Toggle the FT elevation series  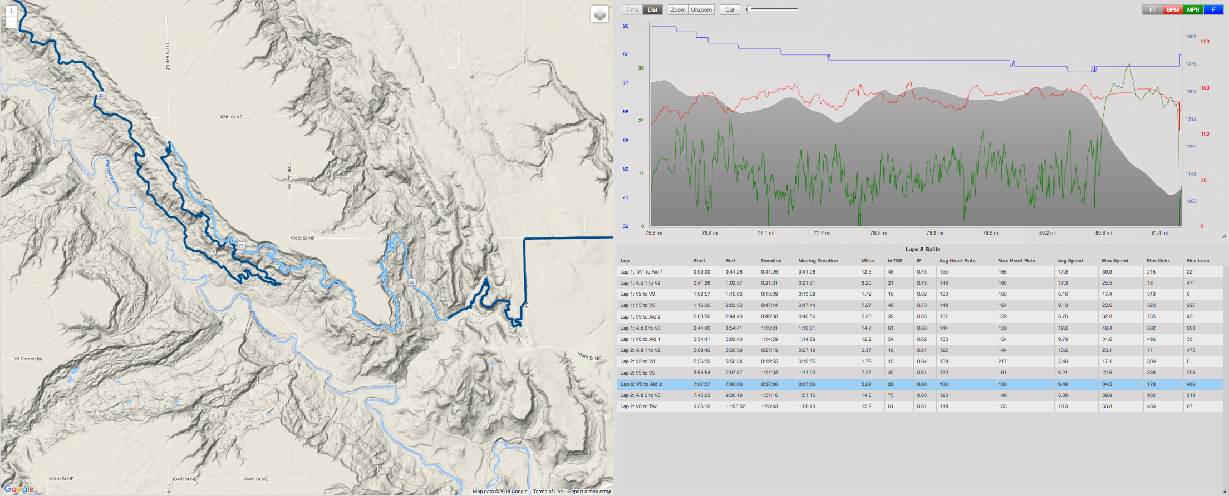[1152, 9]
